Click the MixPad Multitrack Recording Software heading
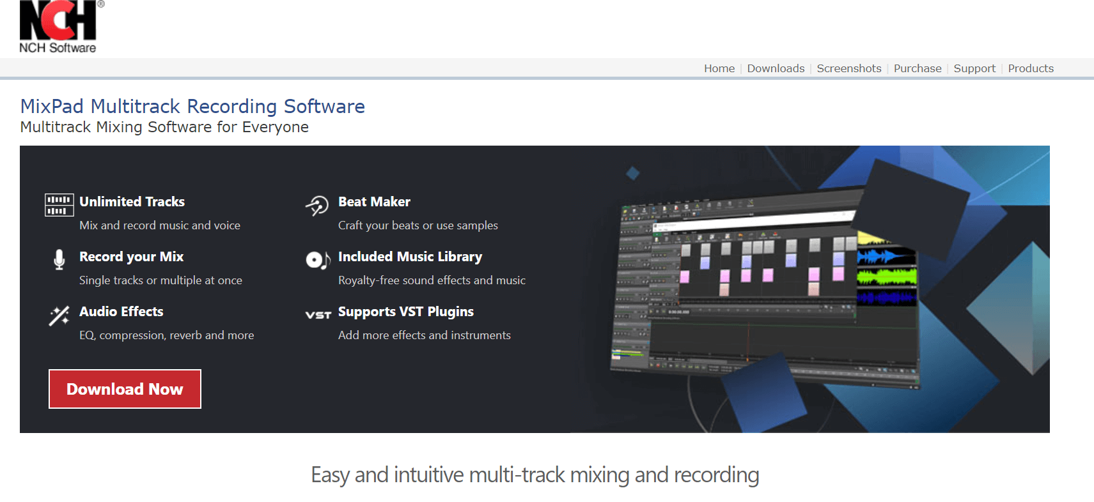This screenshot has height=502, width=1094. 192,106
